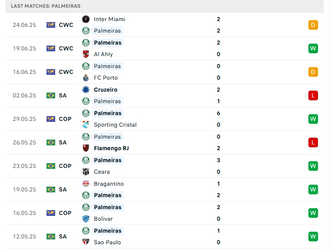Click the loss badge for the Cruzeiro match
Image resolution: width=330 pixels, height=249 pixels.
click(x=313, y=95)
